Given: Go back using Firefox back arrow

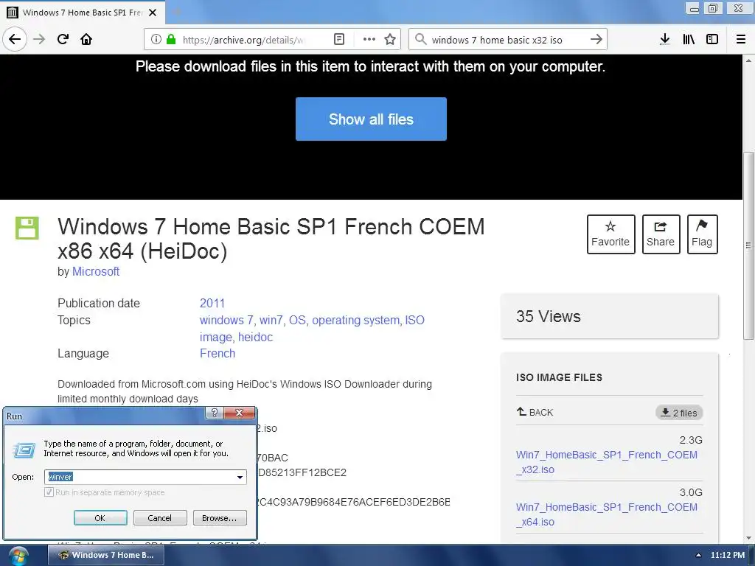Looking at the screenshot, I should pos(15,39).
